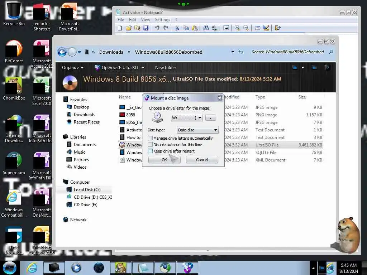
Task: Open the drive letter W: dropdown
Action: tap(200, 118)
